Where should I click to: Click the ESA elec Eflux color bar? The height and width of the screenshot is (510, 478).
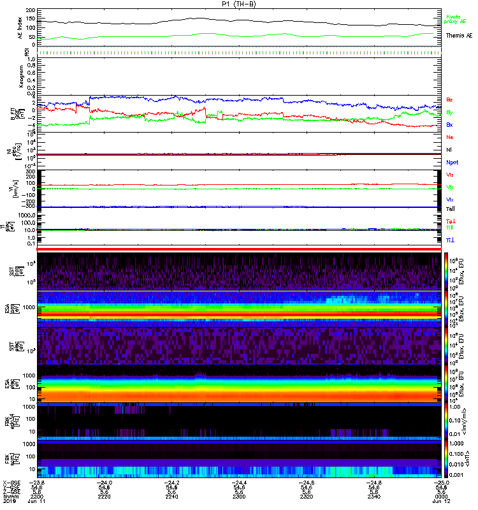pos(446,384)
